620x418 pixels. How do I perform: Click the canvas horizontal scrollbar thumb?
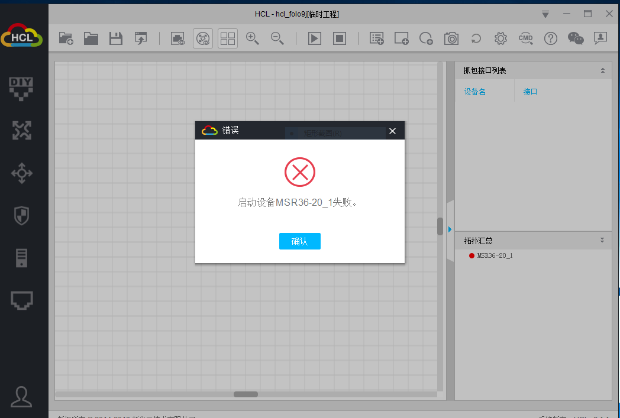coord(246,394)
